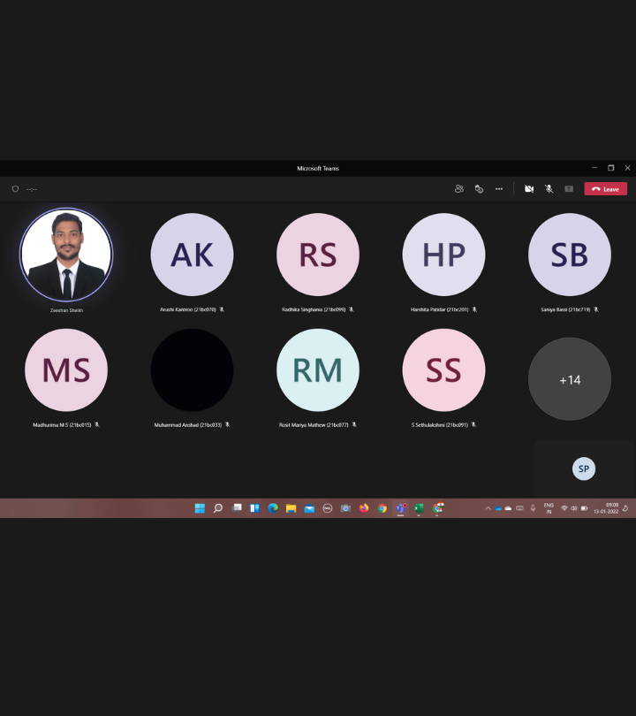Click the +14 more participants bubble

570,379
